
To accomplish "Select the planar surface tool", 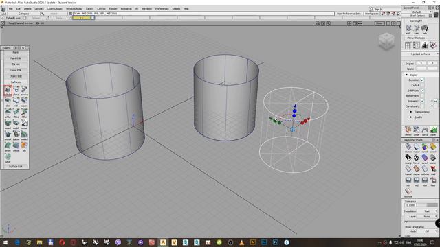I will 16,90.
